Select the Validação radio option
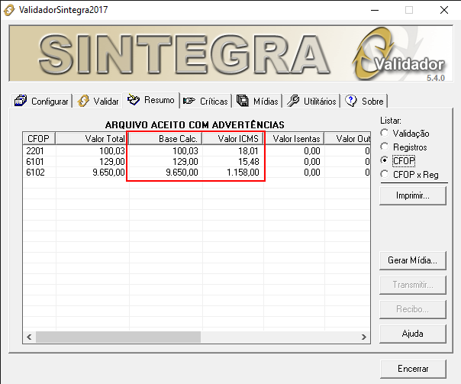The height and width of the screenshot is (384, 461). point(385,133)
